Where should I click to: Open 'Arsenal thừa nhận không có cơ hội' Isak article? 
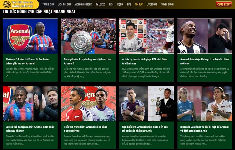pyautogui.click(x=204, y=61)
